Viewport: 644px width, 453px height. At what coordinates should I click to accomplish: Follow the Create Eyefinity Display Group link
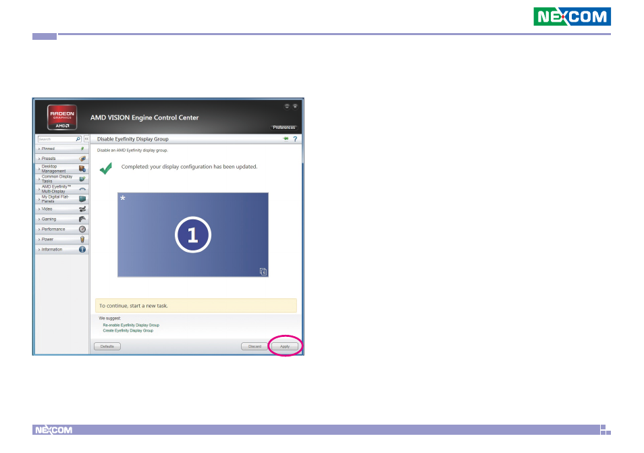point(128,330)
